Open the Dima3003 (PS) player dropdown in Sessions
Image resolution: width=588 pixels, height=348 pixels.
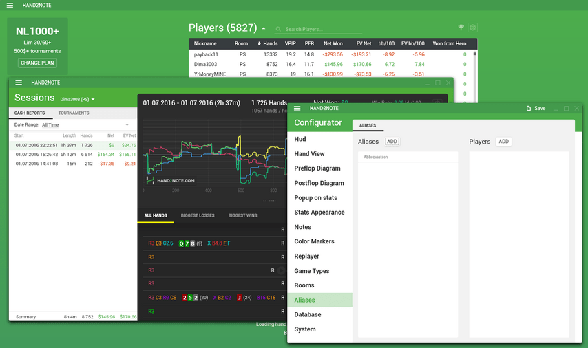tap(77, 99)
